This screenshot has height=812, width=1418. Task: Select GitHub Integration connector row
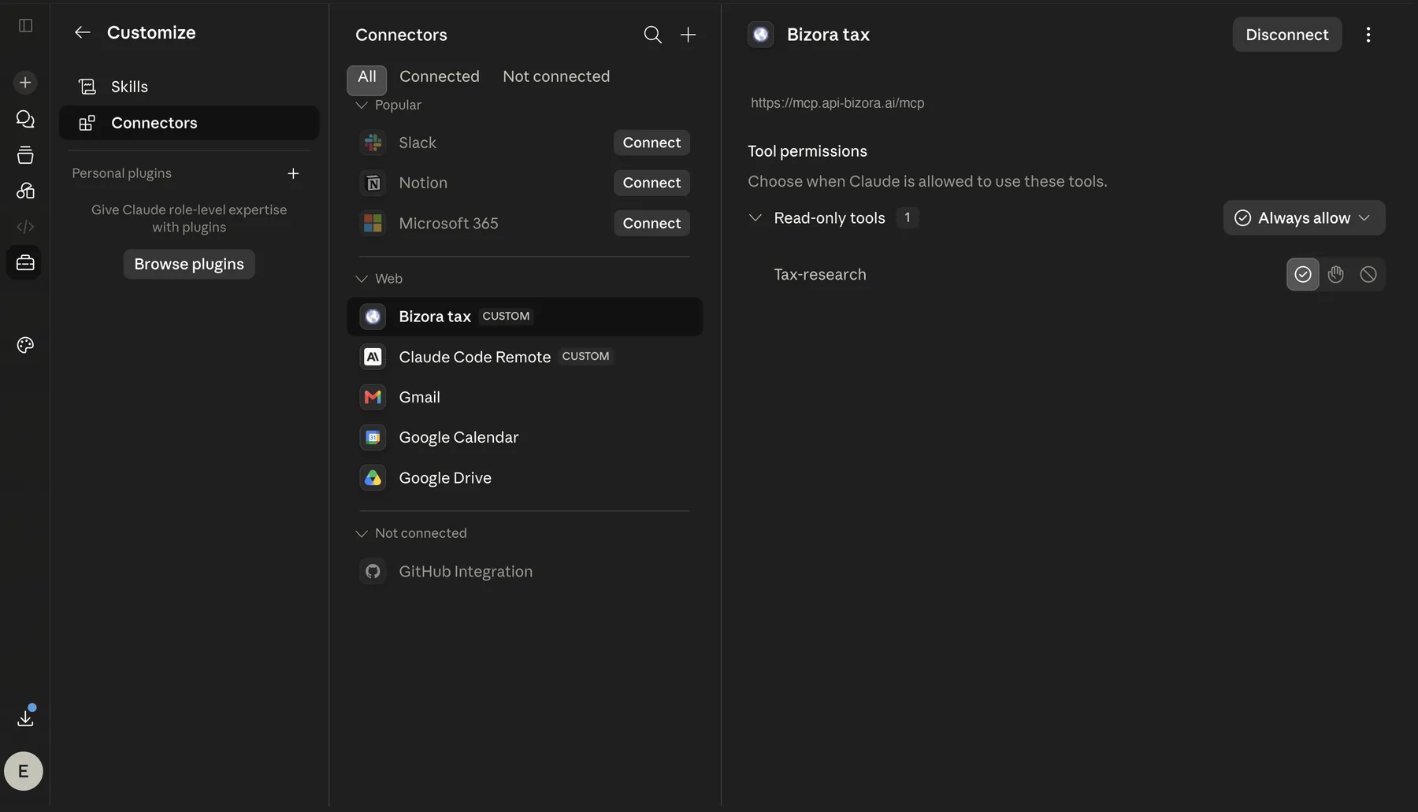(x=525, y=571)
